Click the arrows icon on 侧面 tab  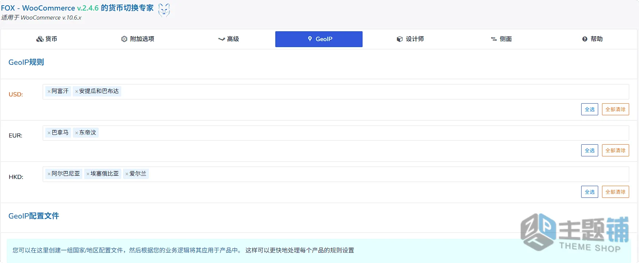coord(494,39)
